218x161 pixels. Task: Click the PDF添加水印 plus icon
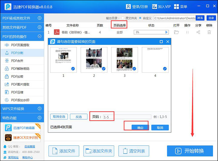coord(7,100)
